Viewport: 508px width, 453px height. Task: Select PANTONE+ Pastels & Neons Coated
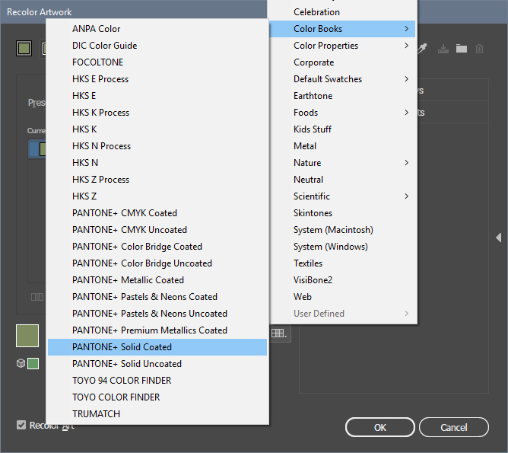(157, 297)
